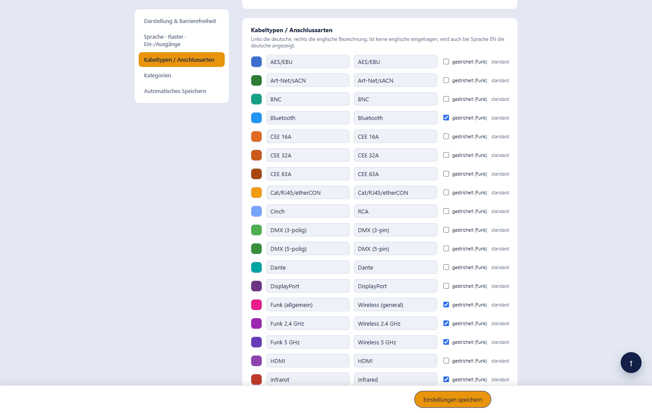Select Kabeltypen / Anschlussarten sidebar item
The height and width of the screenshot is (413, 652).
click(x=182, y=60)
